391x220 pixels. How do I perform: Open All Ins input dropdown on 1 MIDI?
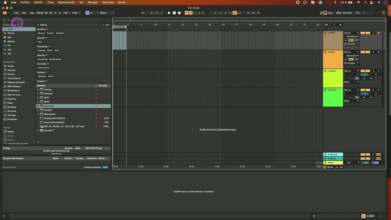(x=351, y=33)
